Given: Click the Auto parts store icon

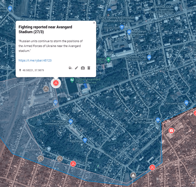Looking at the screenshot, I should click(x=186, y=102).
